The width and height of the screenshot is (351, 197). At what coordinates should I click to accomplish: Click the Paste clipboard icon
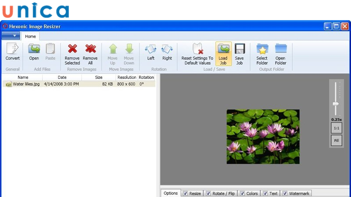coord(50,49)
